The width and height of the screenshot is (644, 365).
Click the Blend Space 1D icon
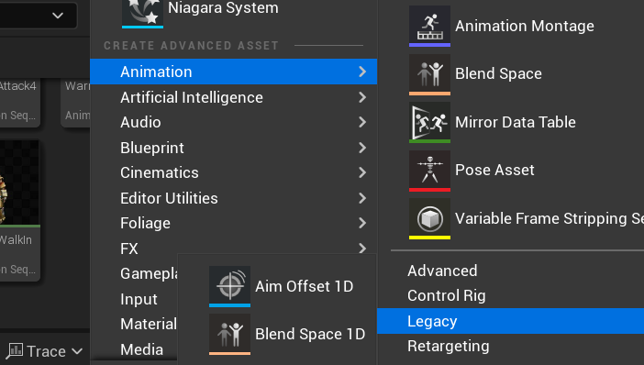coord(229,334)
